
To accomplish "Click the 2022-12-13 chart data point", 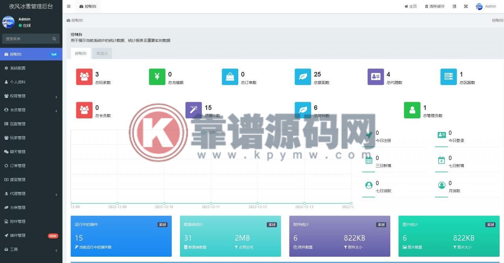I will 304,203.
